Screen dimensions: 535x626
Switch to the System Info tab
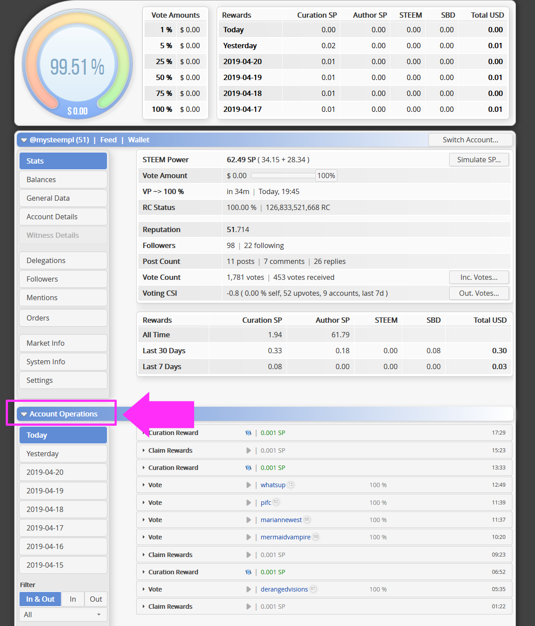click(x=63, y=362)
